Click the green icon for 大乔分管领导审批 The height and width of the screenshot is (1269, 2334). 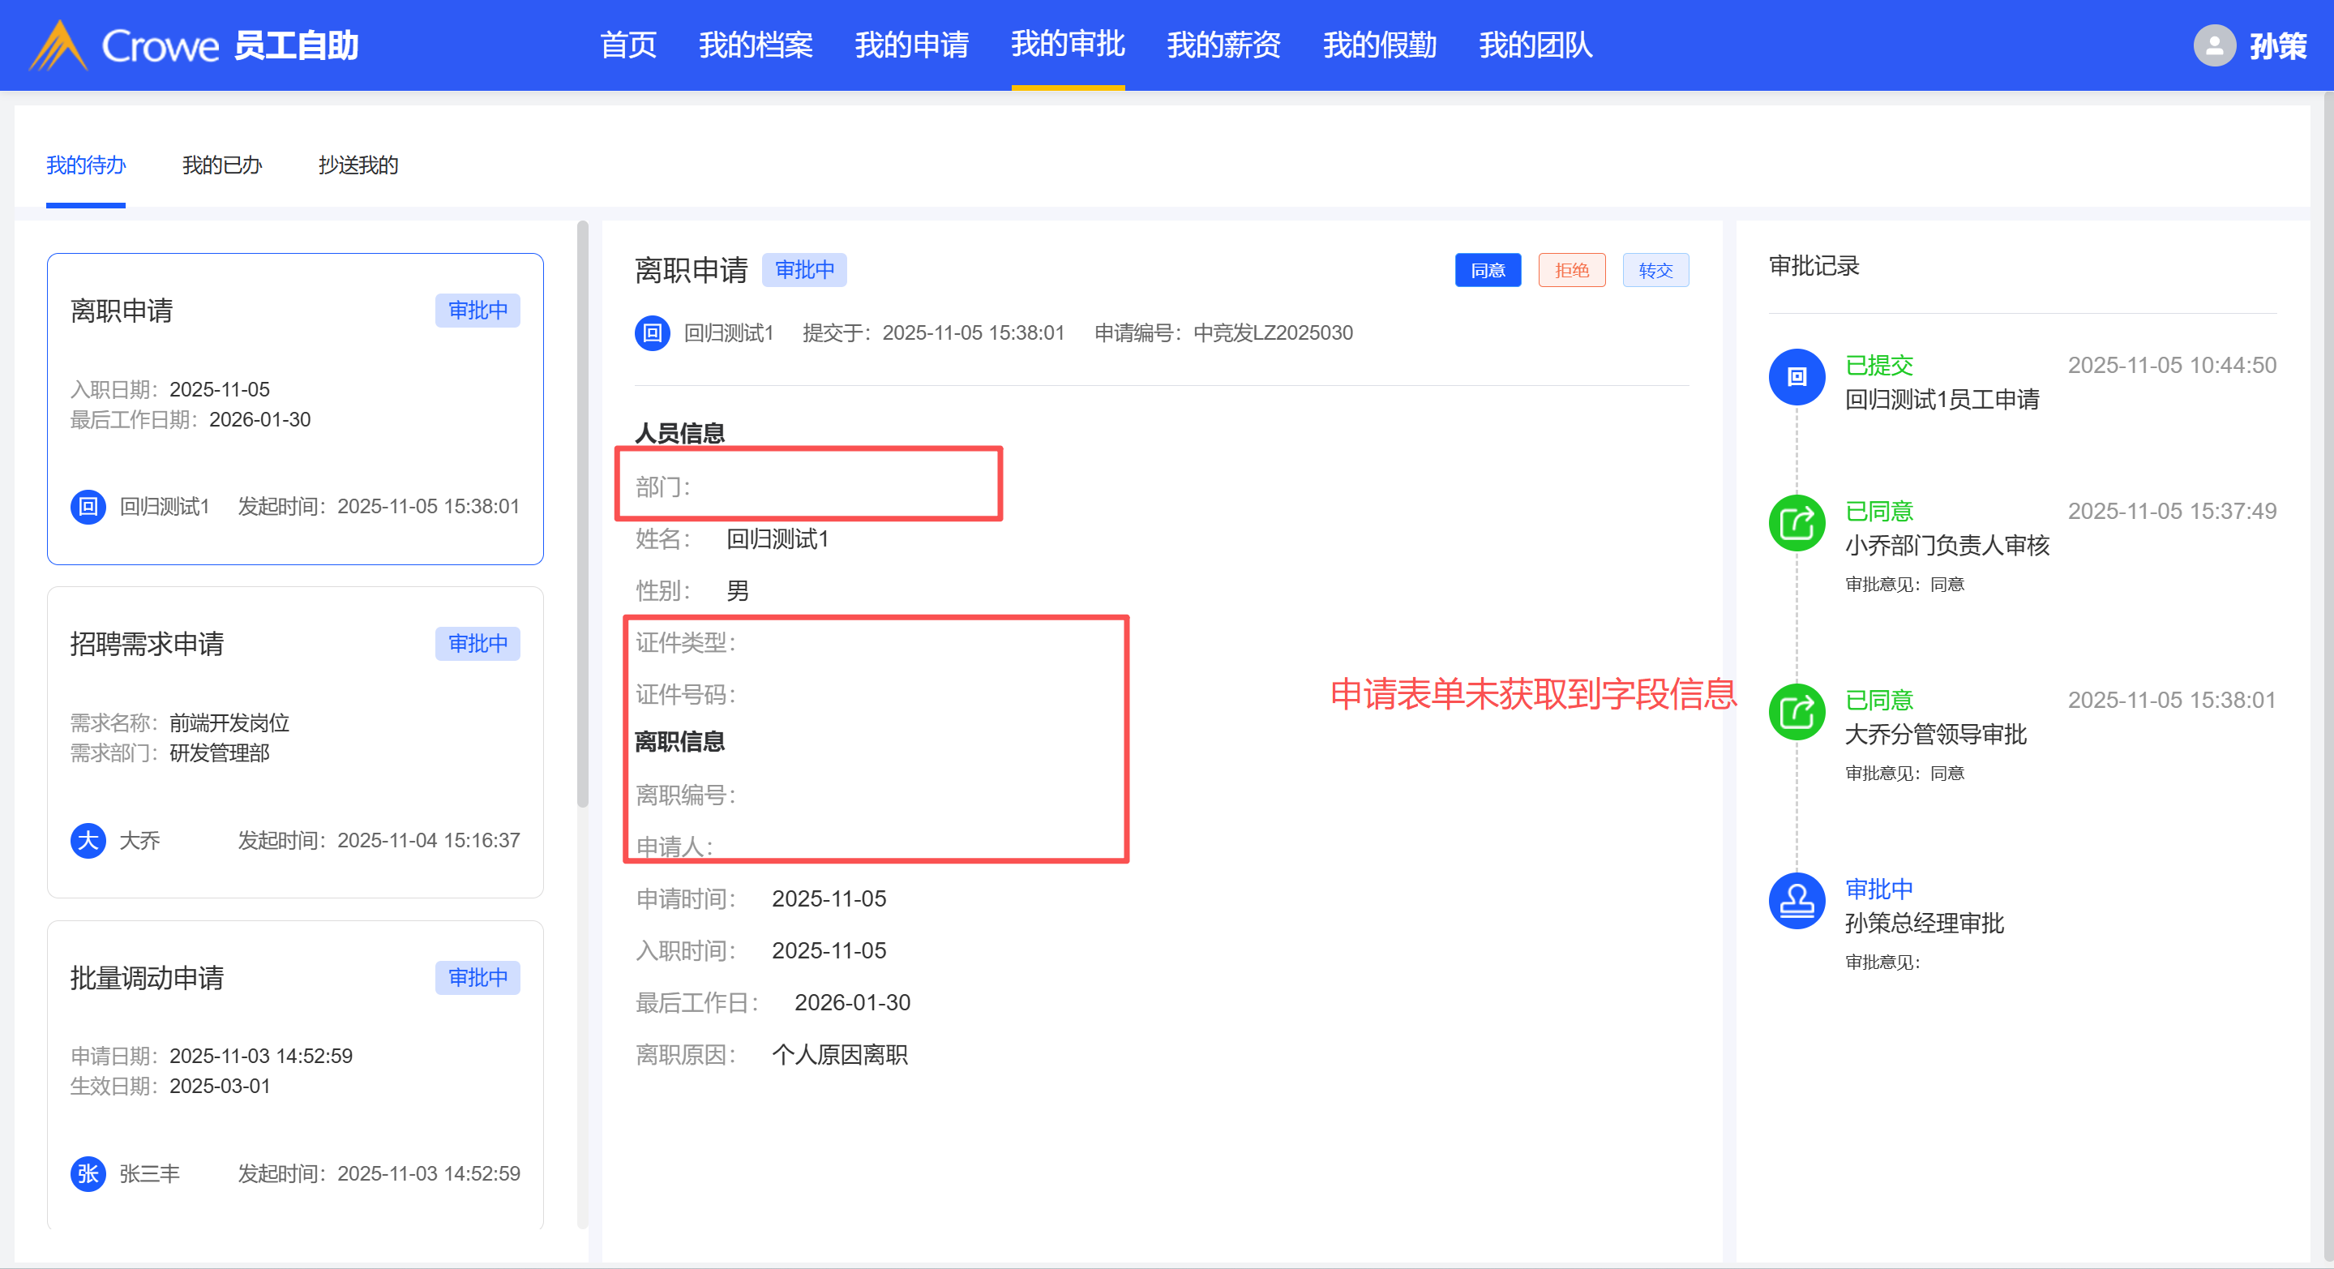point(1796,712)
